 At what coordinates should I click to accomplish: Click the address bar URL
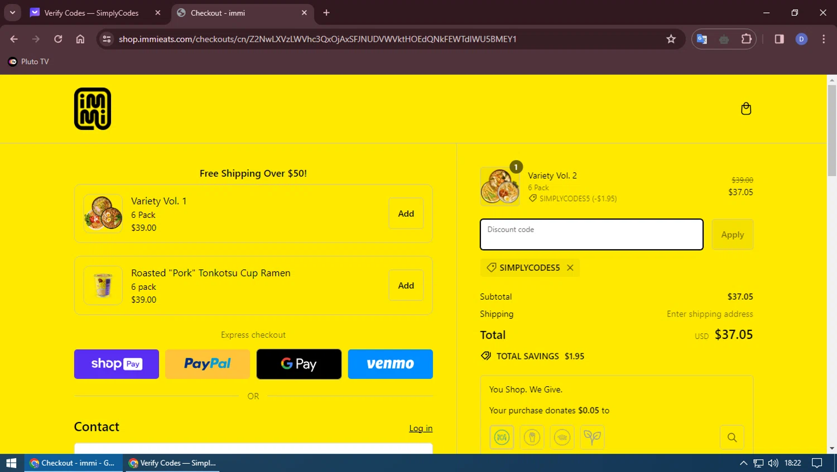(x=318, y=39)
